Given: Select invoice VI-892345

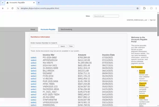Looking at the screenshot, I should pyautogui.click(x=33, y=78).
